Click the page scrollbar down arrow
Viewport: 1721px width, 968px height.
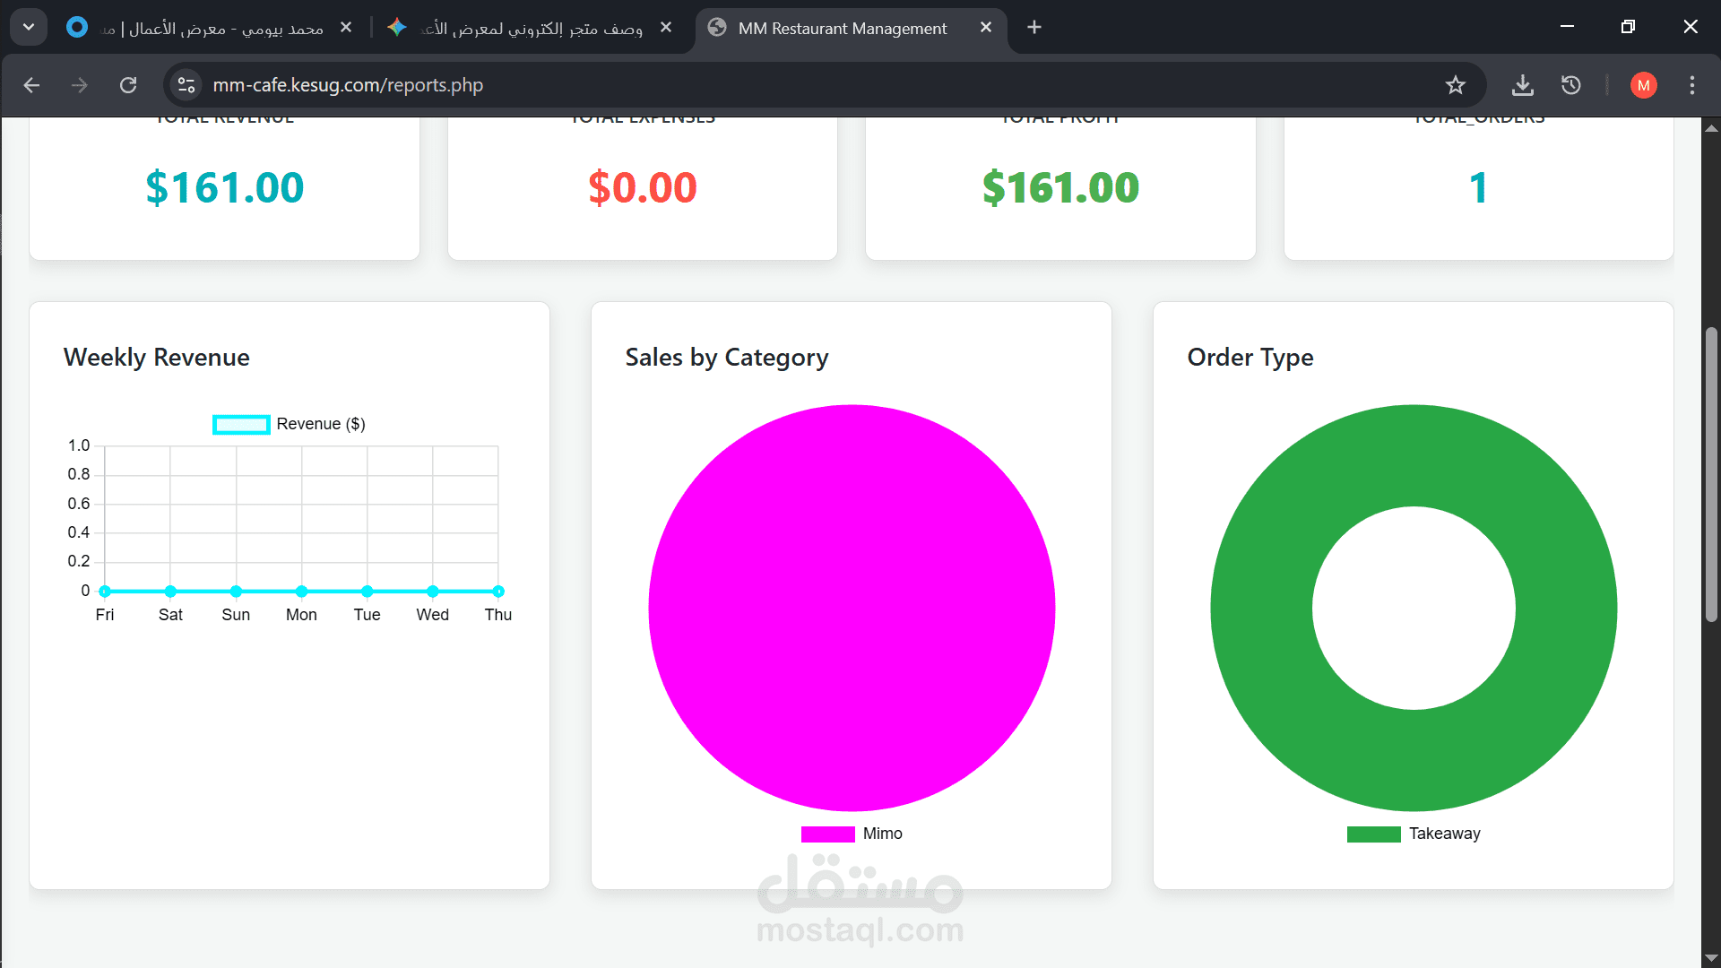click(x=1711, y=957)
